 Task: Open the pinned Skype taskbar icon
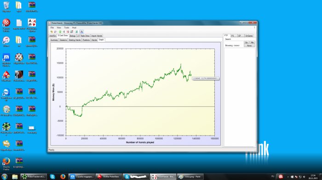point(52,177)
